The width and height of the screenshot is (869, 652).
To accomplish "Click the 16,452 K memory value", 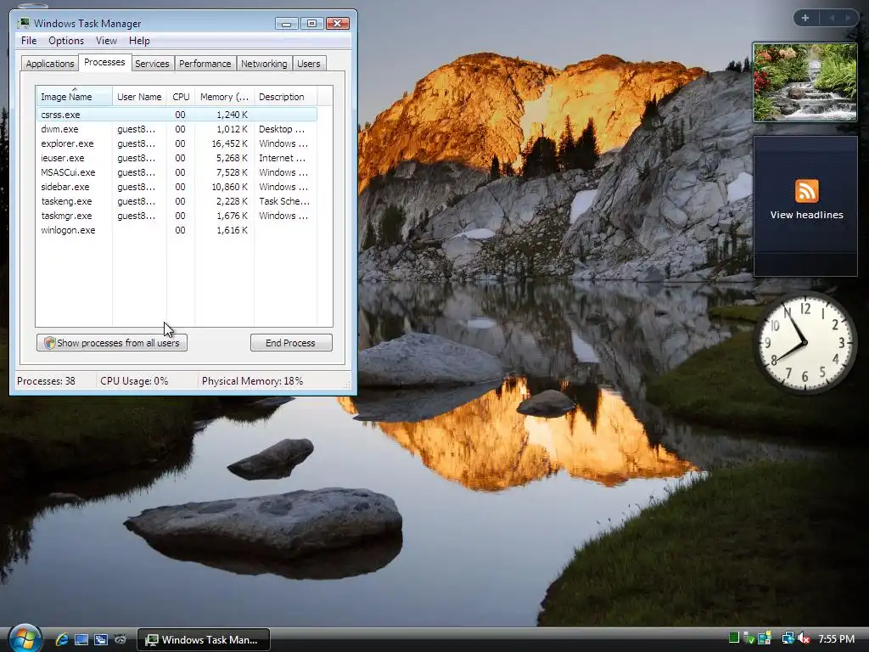I will click(x=229, y=143).
